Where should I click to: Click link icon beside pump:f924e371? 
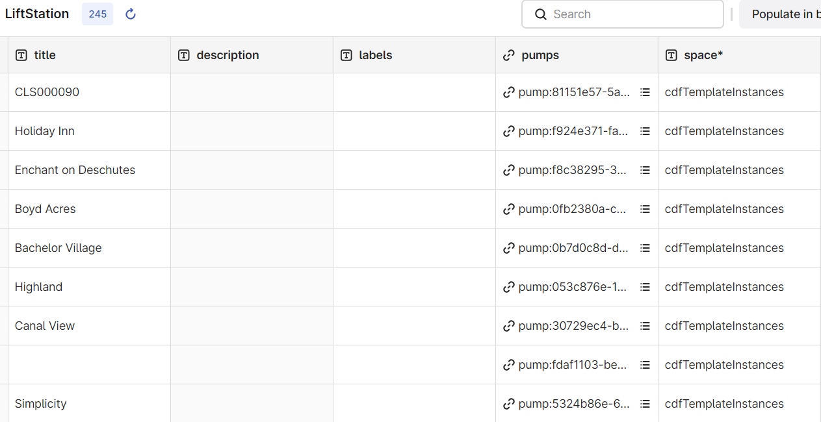pyautogui.click(x=509, y=131)
